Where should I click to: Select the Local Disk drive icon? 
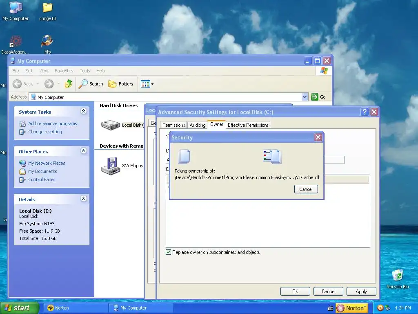pos(111,125)
